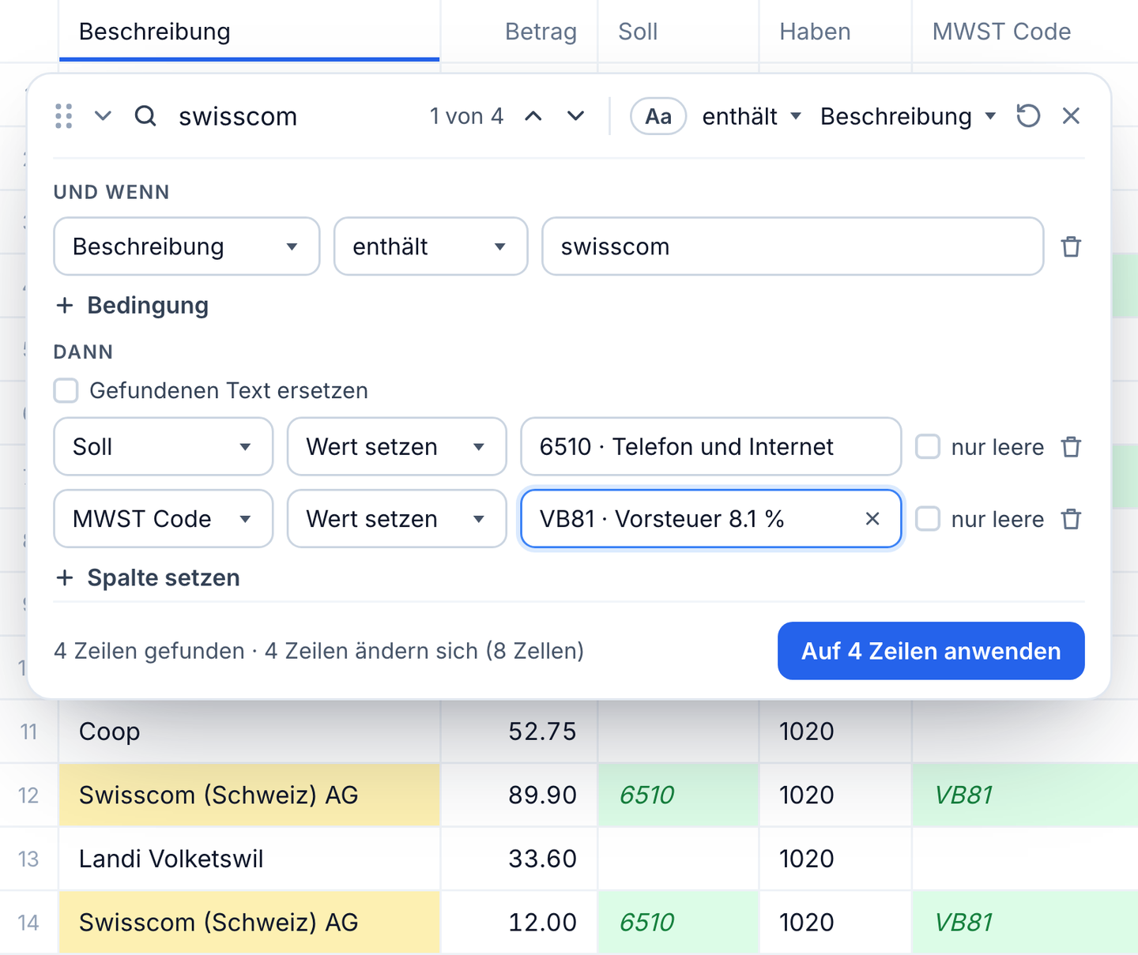Viewport: 1138px width, 955px height.
Task: Open the Beschreibung column scope dropdown in search bar
Action: (907, 117)
